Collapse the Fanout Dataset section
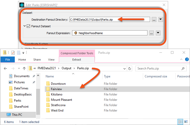The height and width of the screenshot is (125, 190). coord(24,26)
